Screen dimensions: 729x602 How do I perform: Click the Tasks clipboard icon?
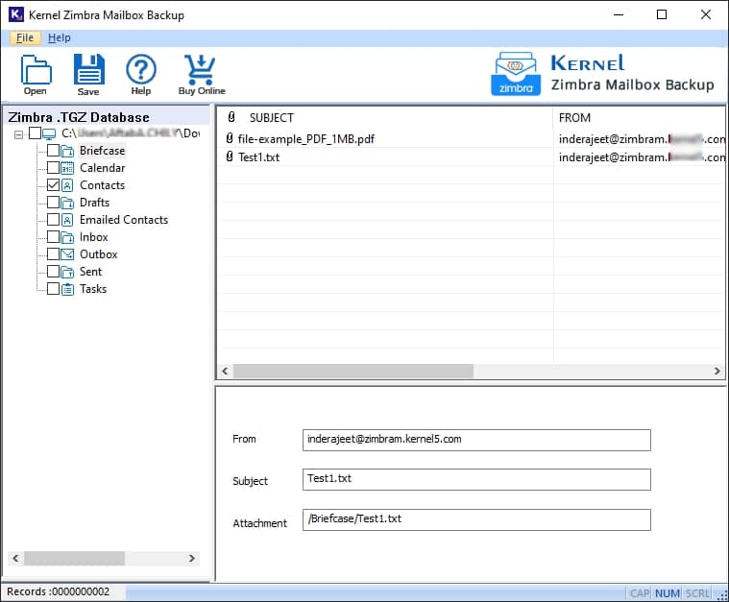[67, 289]
